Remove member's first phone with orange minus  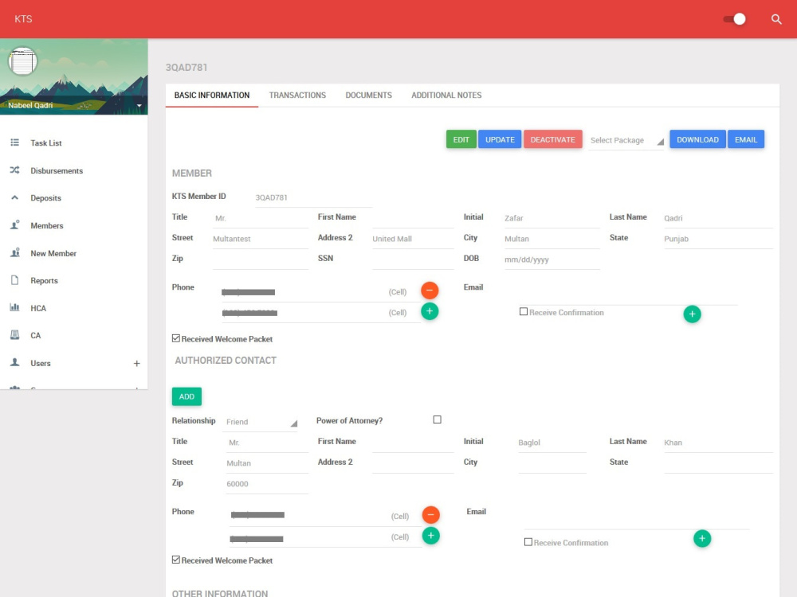[x=430, y=291]
